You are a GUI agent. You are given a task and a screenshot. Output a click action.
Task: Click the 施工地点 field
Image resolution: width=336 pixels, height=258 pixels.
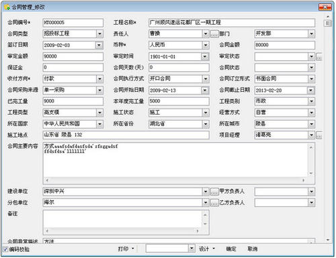(126, 135)
